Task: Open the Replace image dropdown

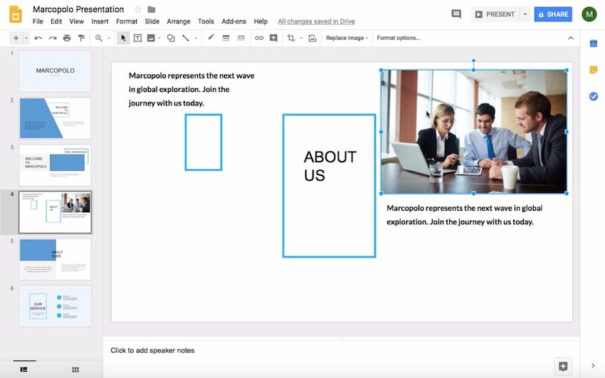Action: pos(347,38)
